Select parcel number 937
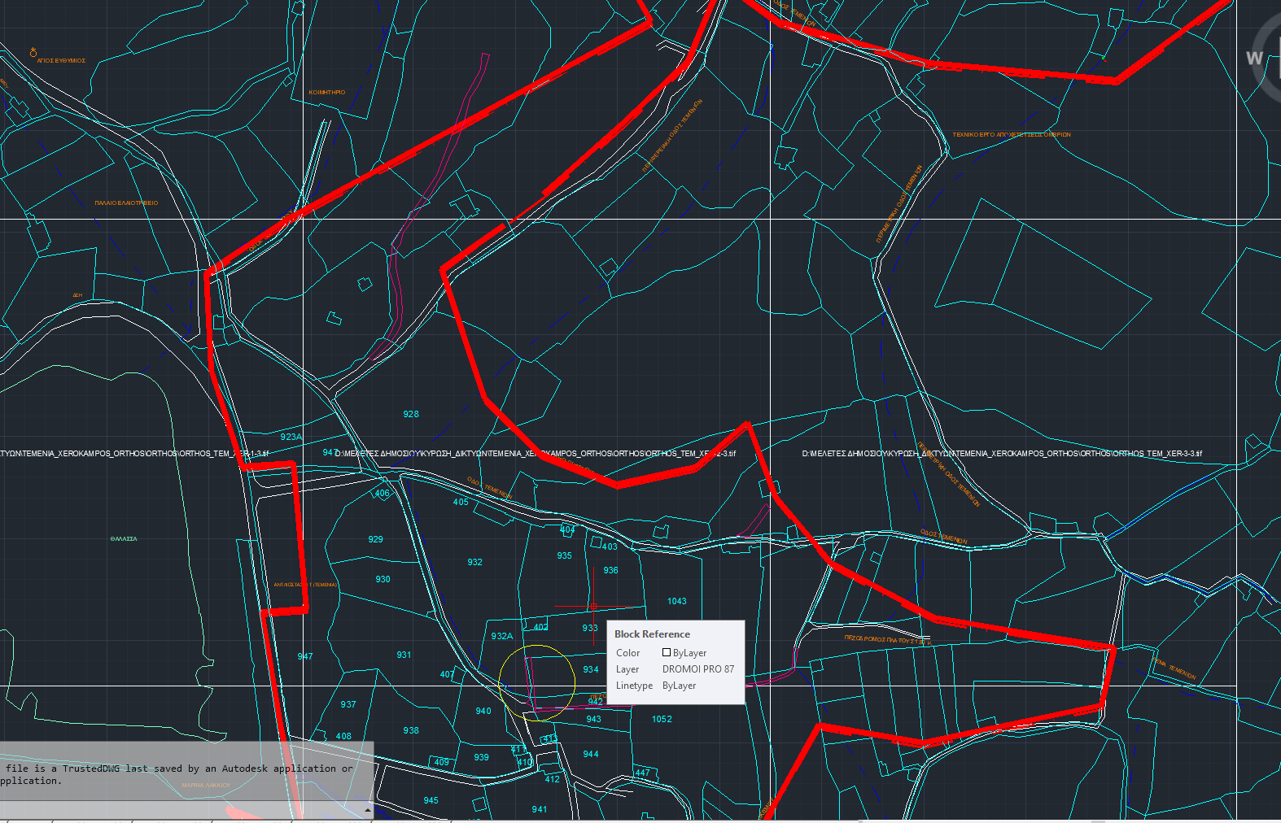This screenshot has height=823, width=1281. 348,704
